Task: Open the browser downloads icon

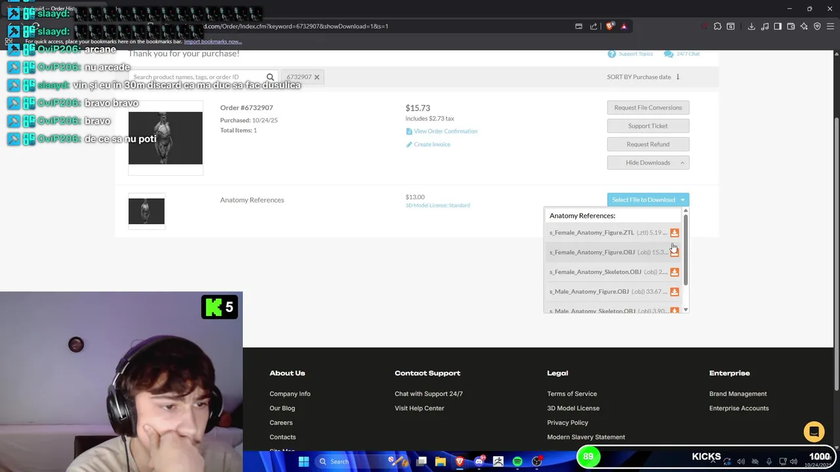Action: point(751,26)
